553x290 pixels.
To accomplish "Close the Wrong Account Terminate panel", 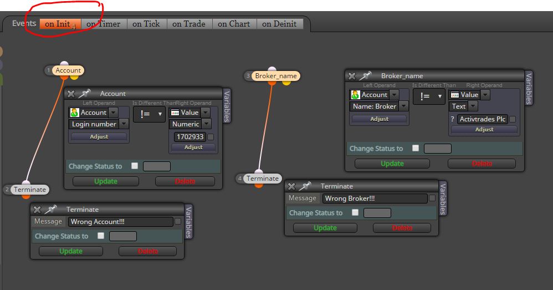I will [37, 210].
